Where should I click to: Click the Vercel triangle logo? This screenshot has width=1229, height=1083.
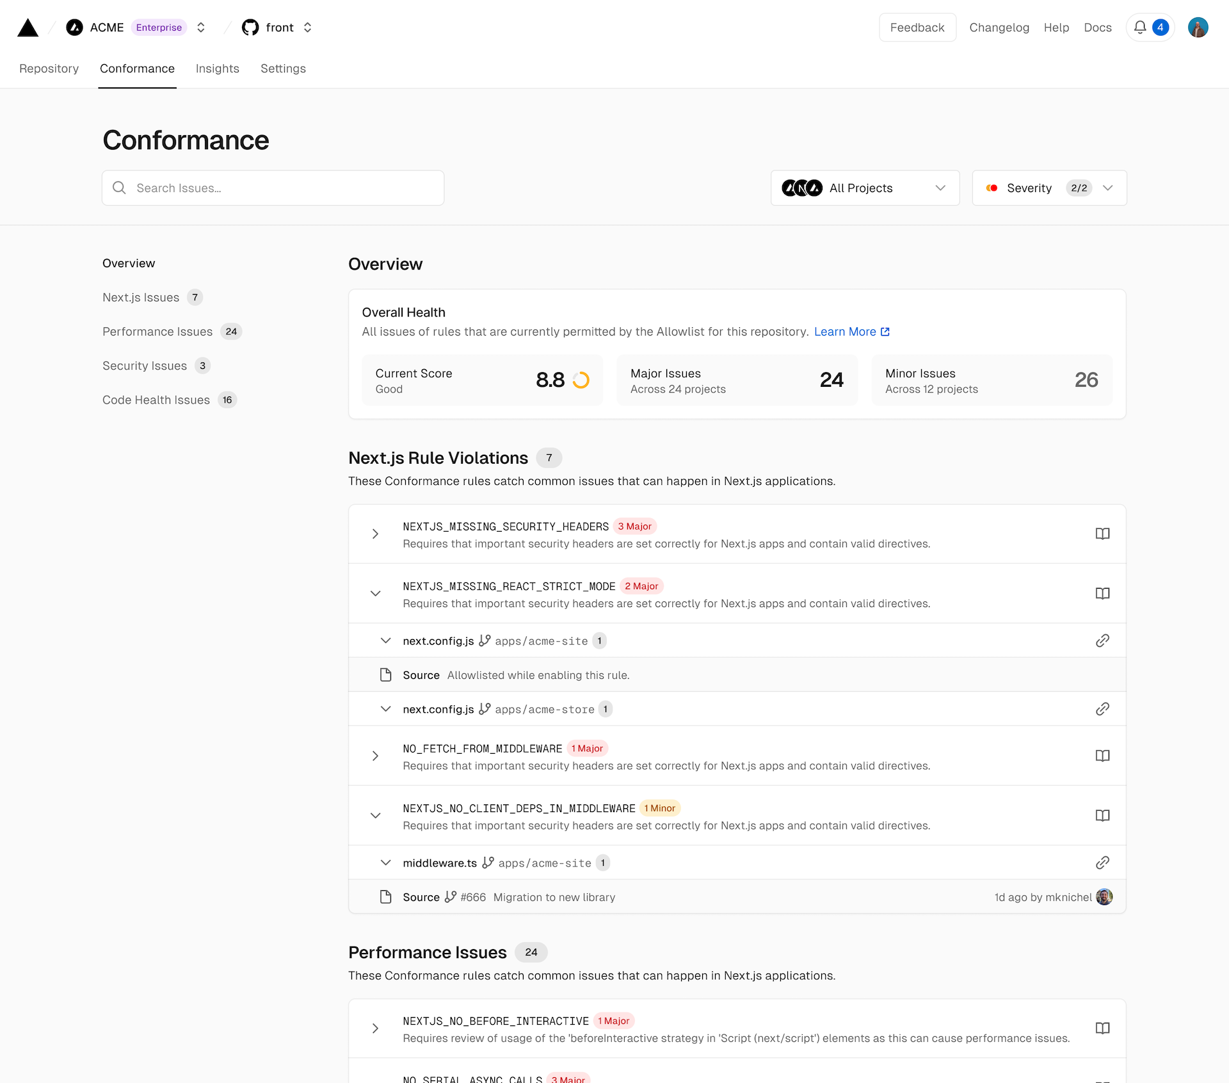pos(28,28)
